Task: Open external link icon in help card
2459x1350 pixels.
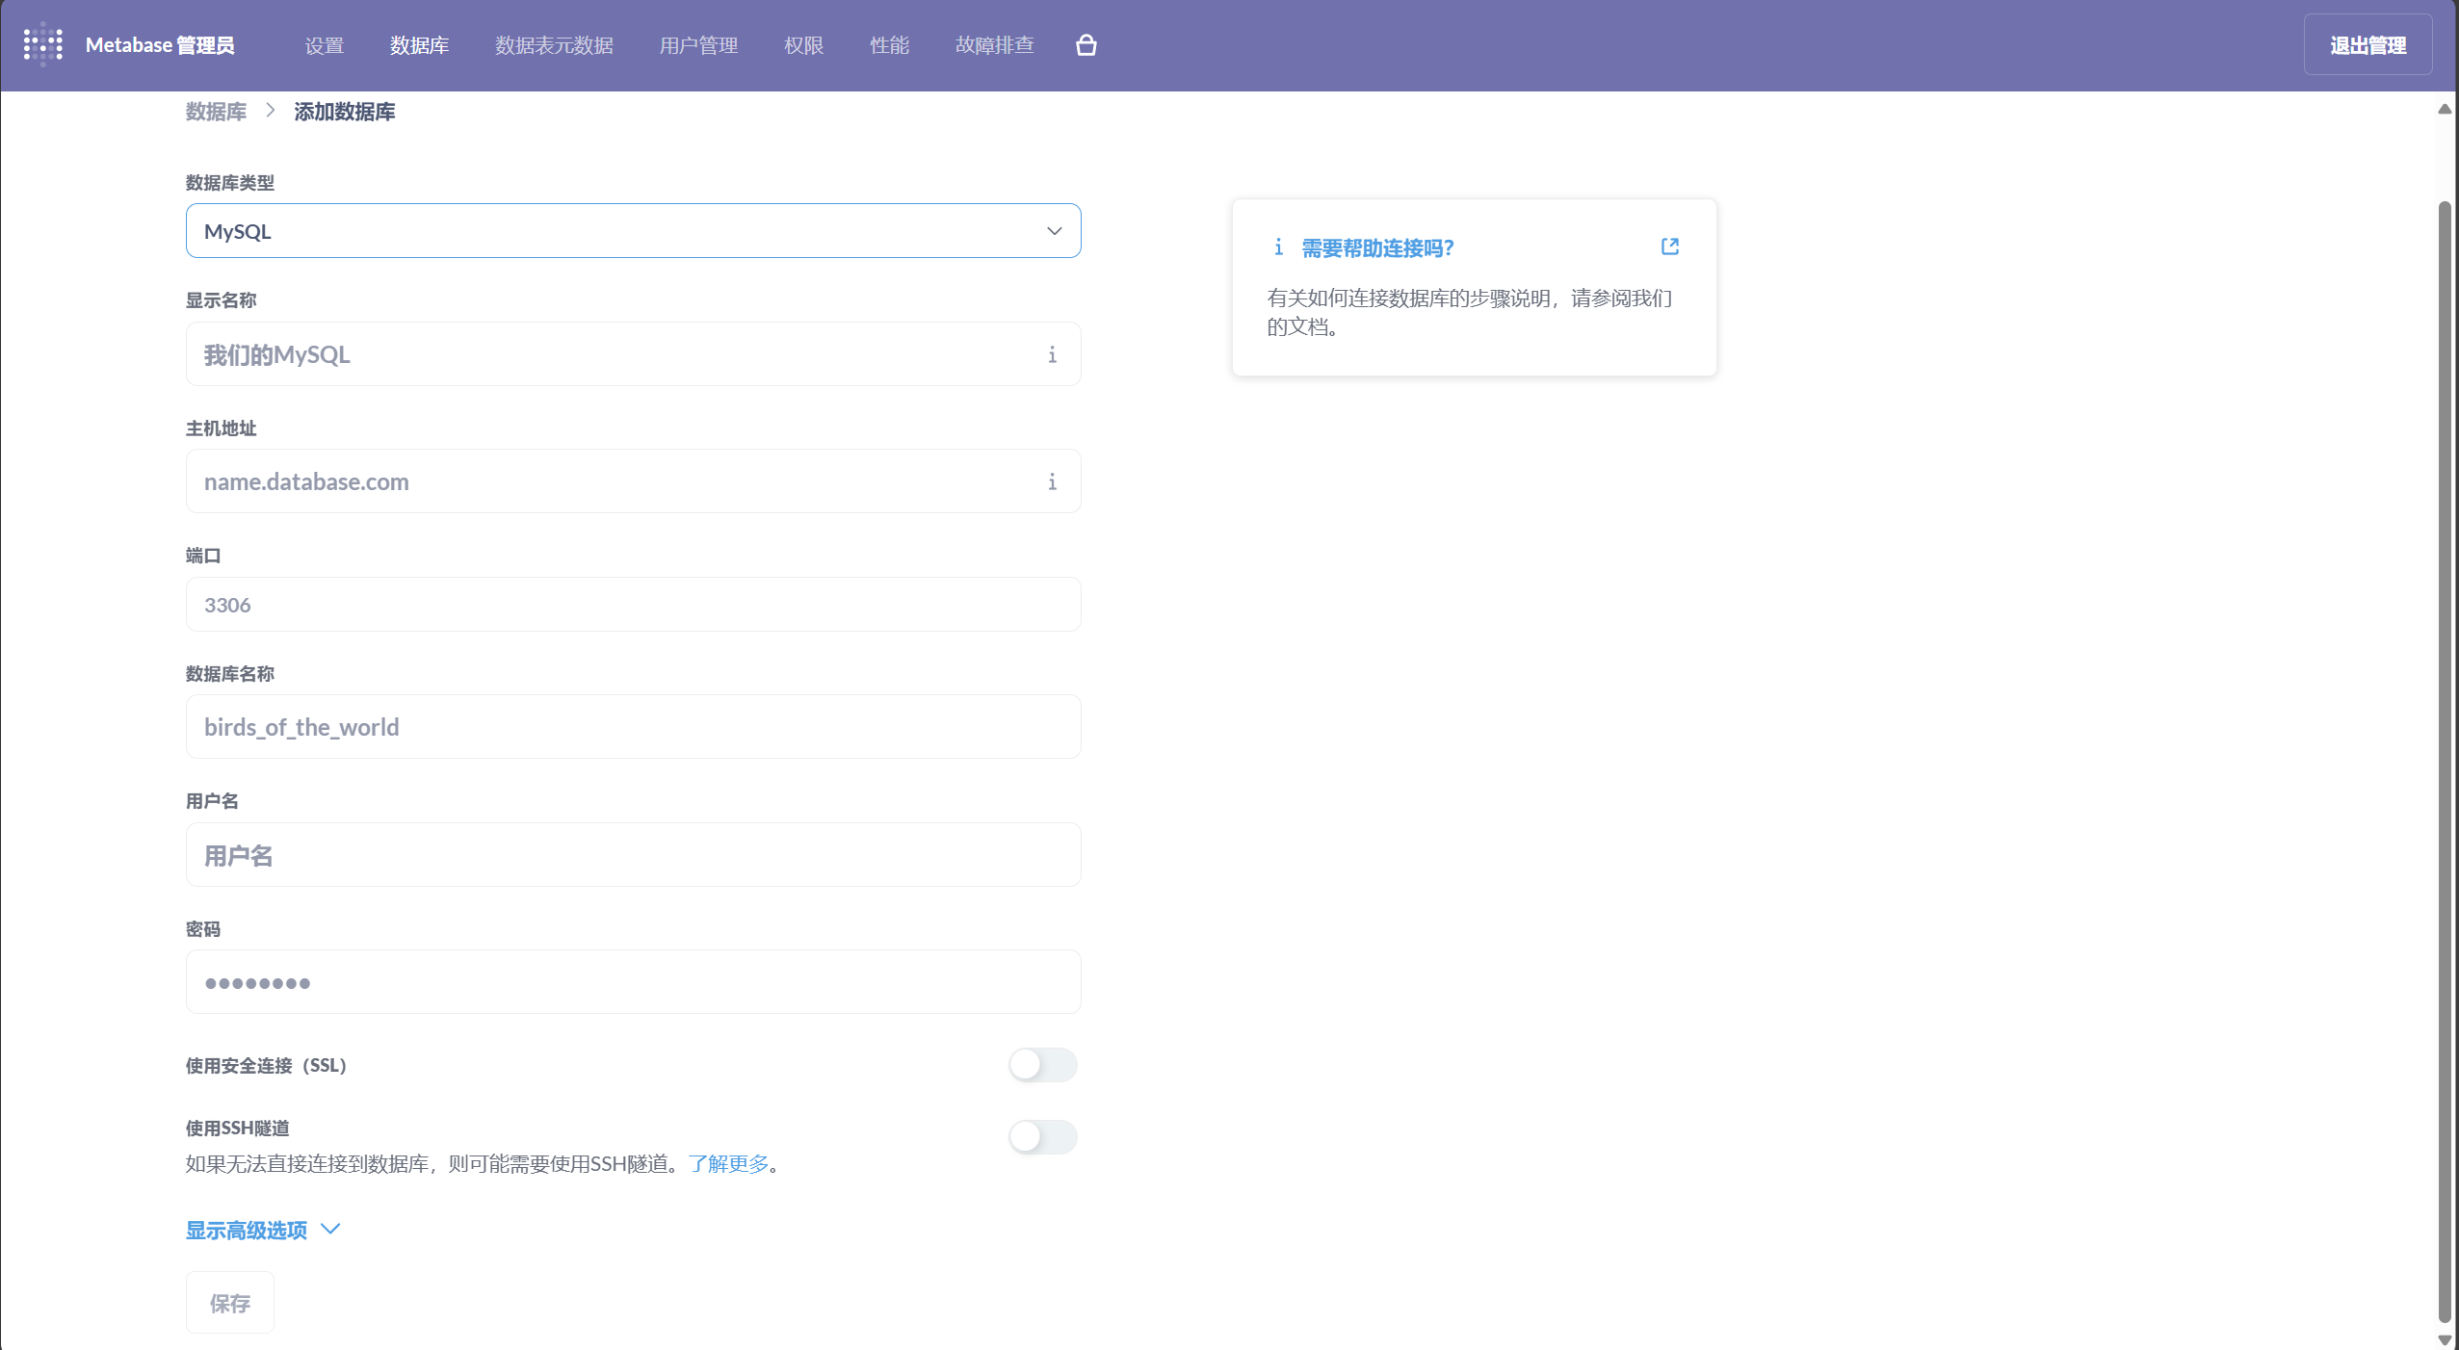Action: click(1669, 247)
